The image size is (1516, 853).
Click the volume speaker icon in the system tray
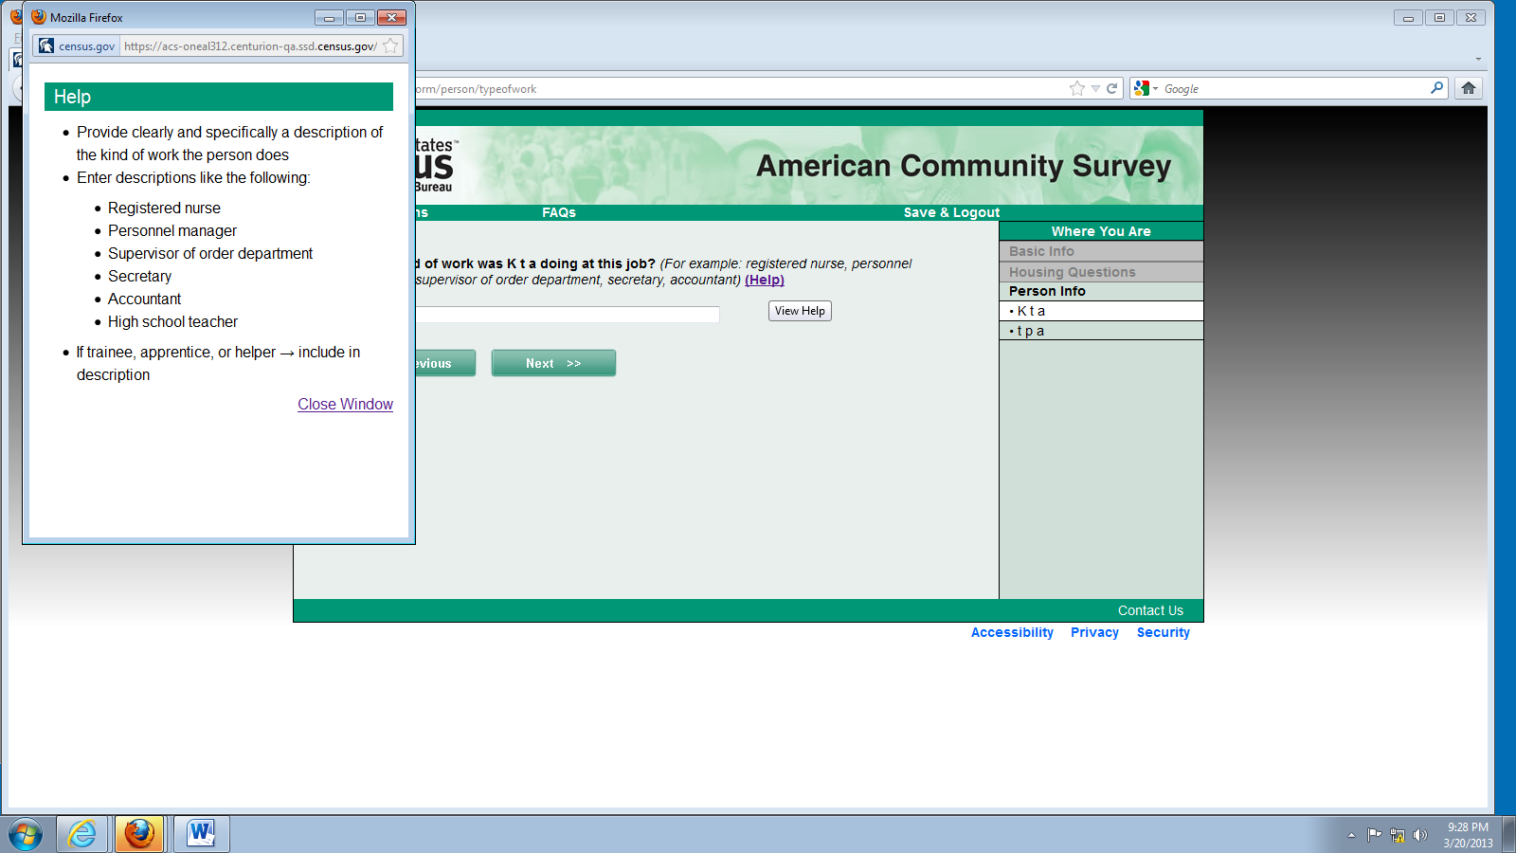1419,835
